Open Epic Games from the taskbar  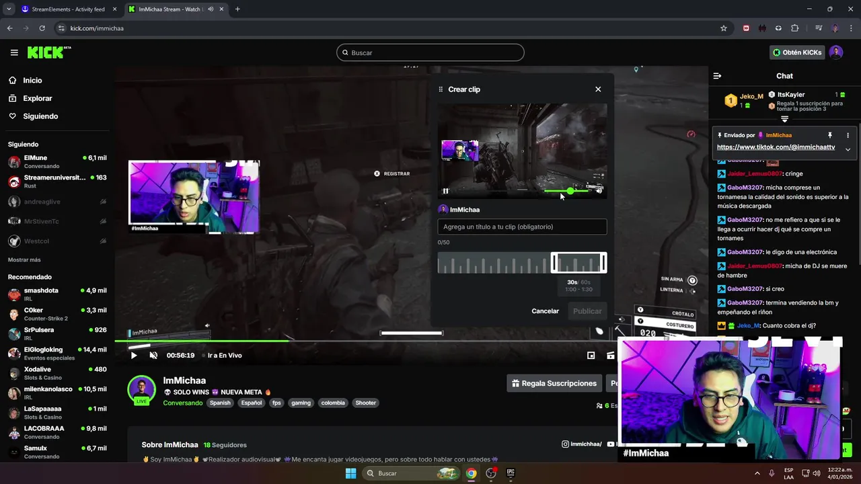pyautogui.click(x=511, y=473)
